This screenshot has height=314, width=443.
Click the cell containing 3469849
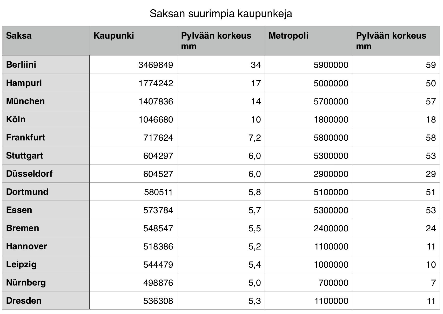click(x=156, y=65)
